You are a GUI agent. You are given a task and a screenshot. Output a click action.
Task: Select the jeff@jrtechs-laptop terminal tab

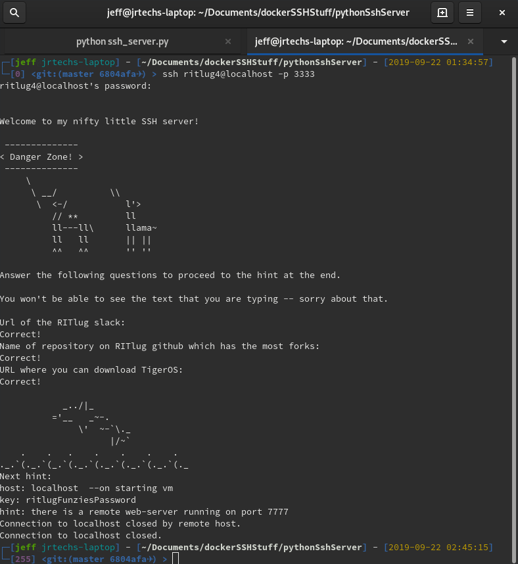point(356,41)
